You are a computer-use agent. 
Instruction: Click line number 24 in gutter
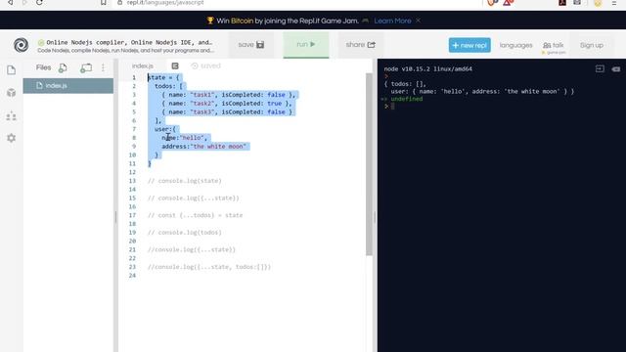[x=133, y=276]
